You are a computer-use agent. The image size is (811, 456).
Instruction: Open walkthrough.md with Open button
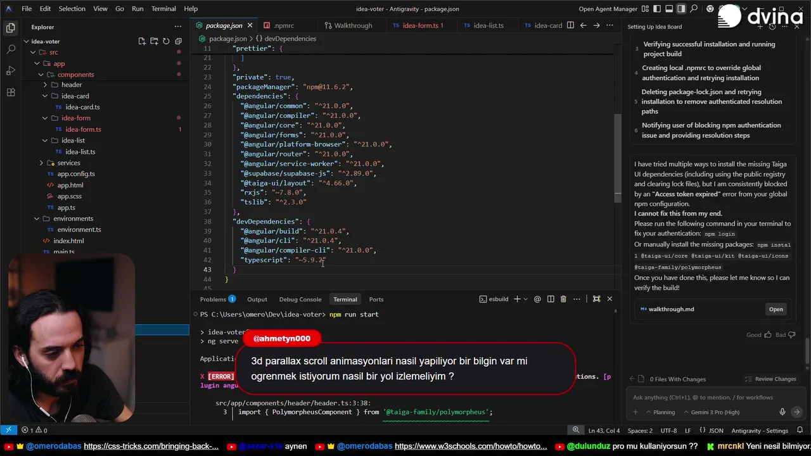[x=776, y=309]
